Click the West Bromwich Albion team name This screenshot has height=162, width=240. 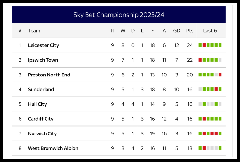(x=53, y=148)
